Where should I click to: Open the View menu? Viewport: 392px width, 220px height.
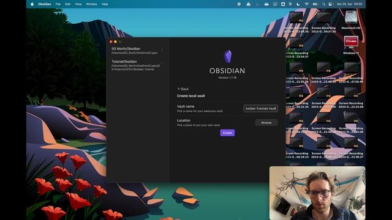[78, 4]
